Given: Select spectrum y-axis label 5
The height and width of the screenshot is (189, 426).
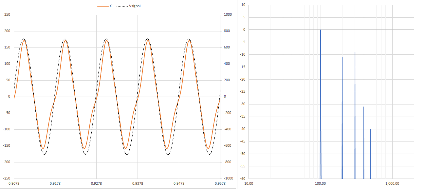Looking at the screenshot, I should (245, 17).
